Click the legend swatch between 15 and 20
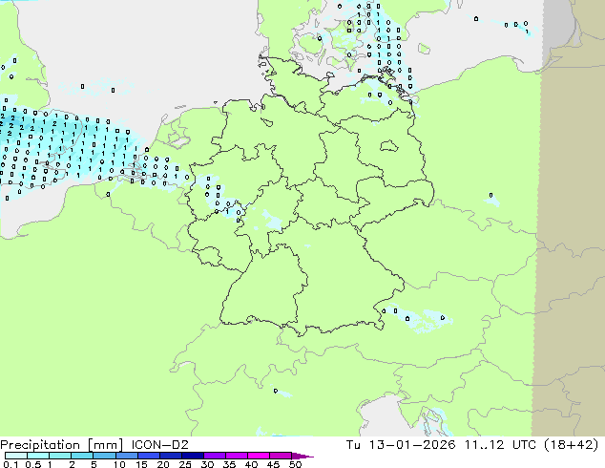This screenshot has width=605, height=468. click(148, 456)
